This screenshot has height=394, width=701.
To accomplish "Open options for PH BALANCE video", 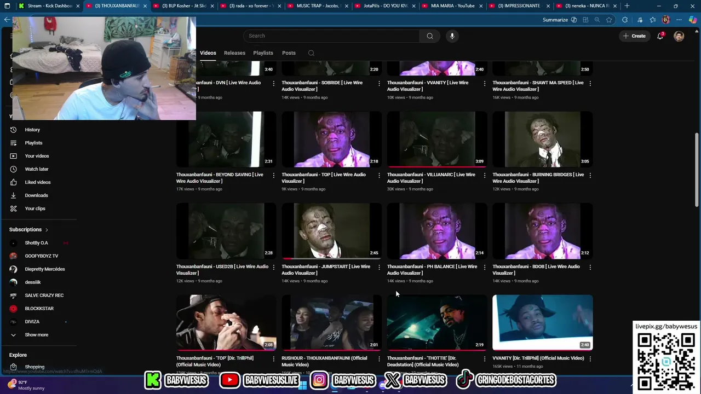I will click(x=484, y=267).
